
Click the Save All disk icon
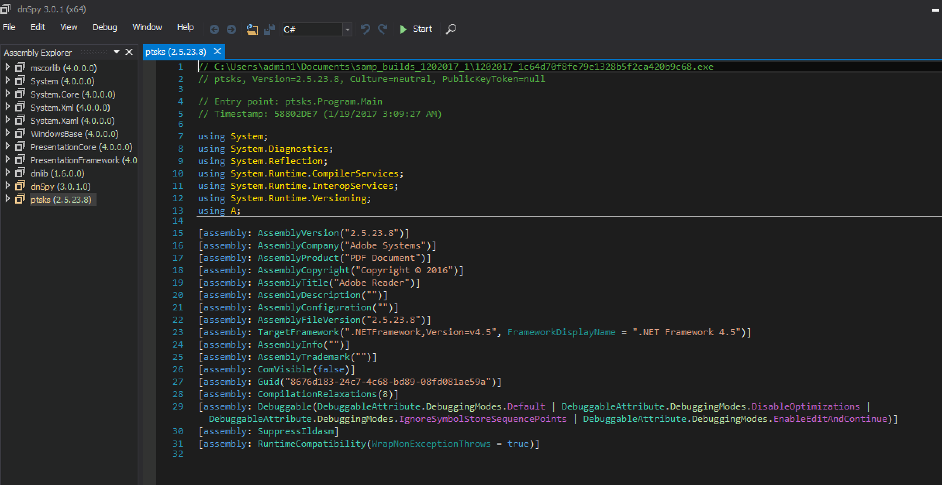[x=269, y=29]
